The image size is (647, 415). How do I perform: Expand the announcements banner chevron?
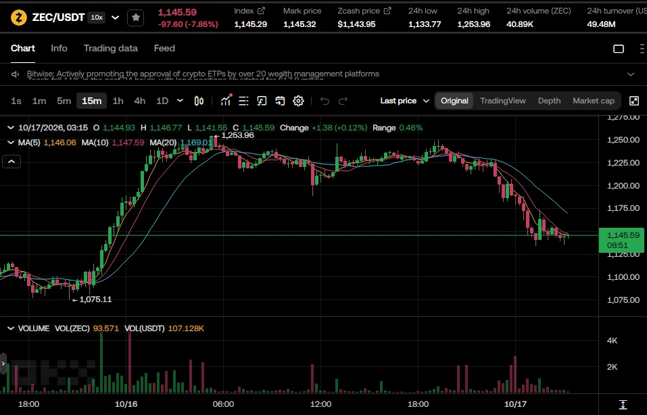[631, 74]
